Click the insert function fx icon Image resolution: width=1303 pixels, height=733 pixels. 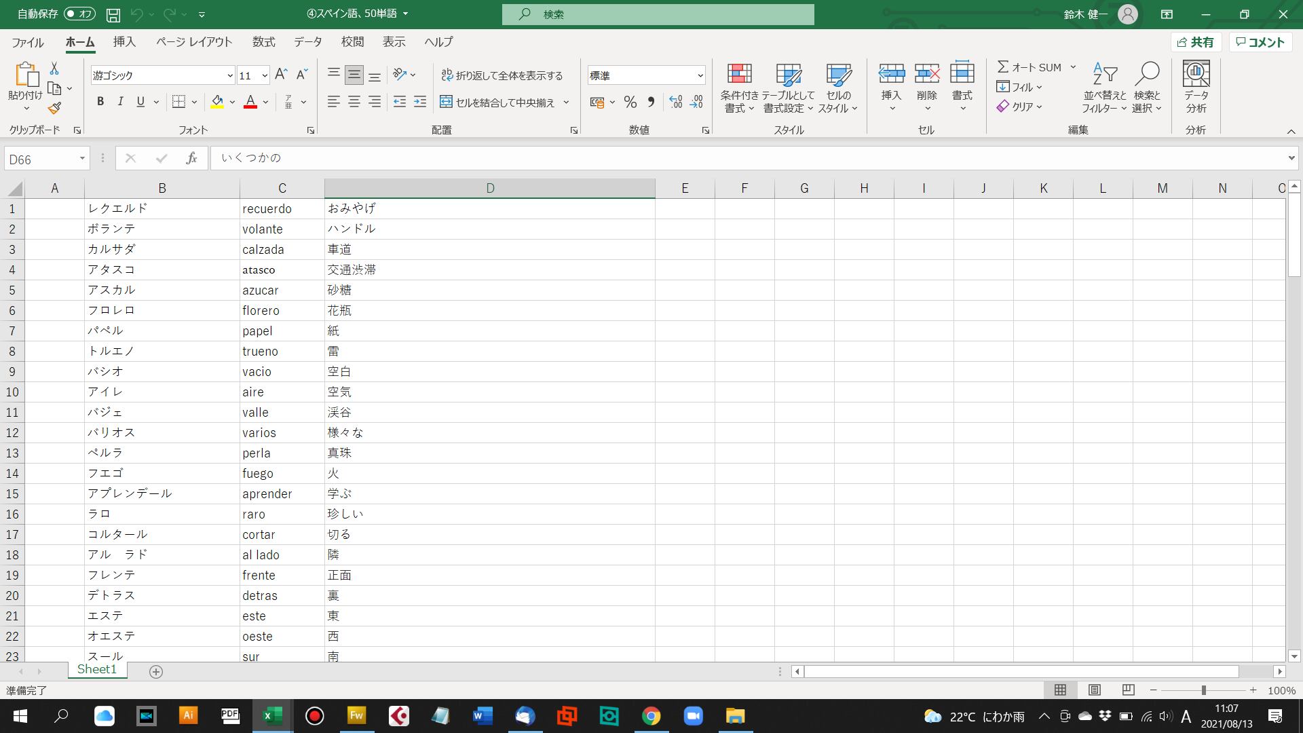tap(191, 158)
